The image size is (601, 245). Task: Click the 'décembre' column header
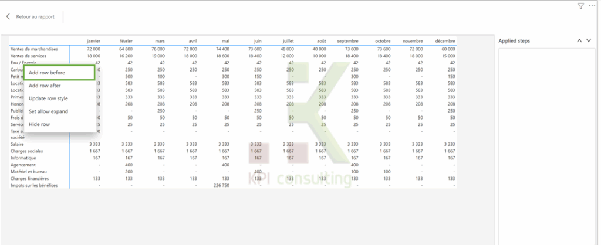(445, 41)
